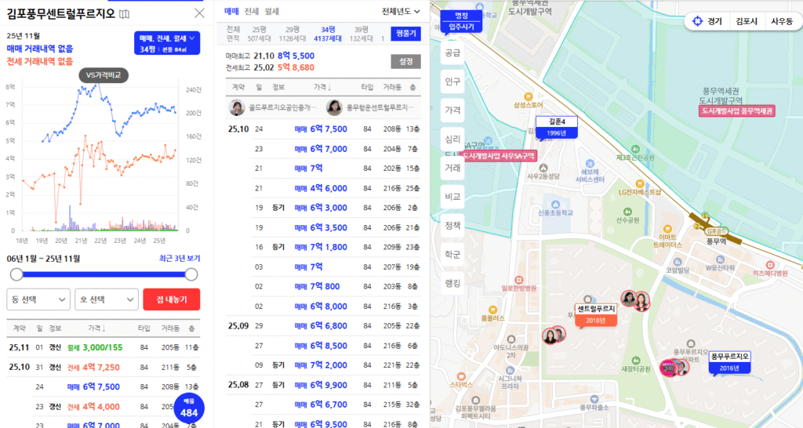Open the 학군 map side menu

[452, 255]
